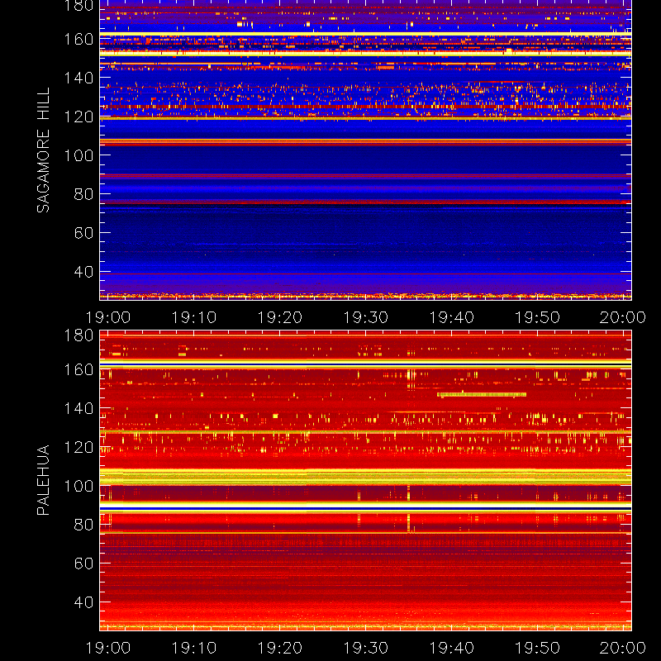This screenshot has height=661, width=661.
Task: Select the 60 tick label on Palehua plot
Action: click(x=83, y=564)
